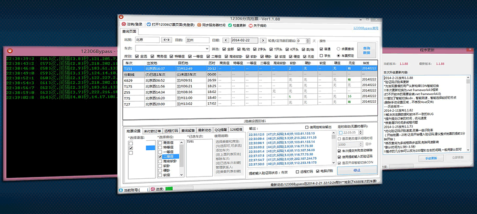Image resolution: width=477 pixels, height=214 pixels.
Task: Click the 关于捐助 donate icon
Action: pyautogui.click(x=249, y=24)
